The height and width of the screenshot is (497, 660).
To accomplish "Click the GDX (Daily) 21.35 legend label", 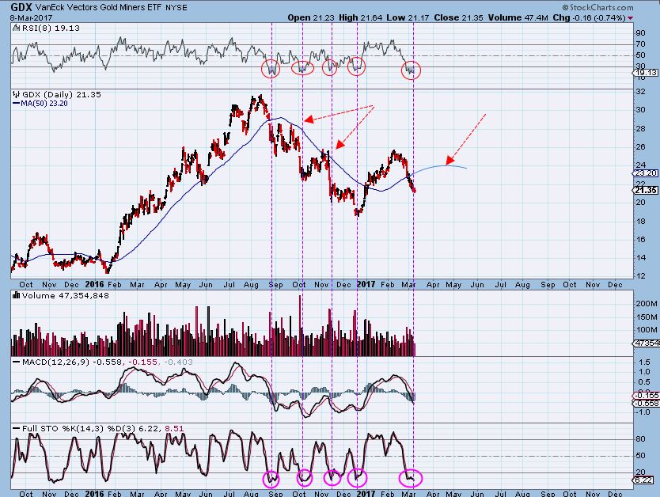I will (62, 95).
